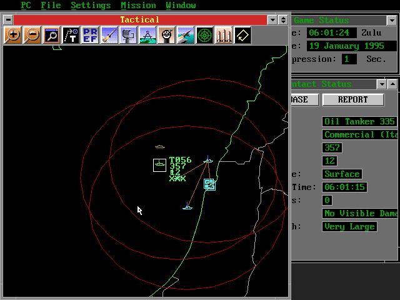The image size is (400, 300).
Task: Open the Mission menu
Action: pyautogui.click(x=138, y=6)
